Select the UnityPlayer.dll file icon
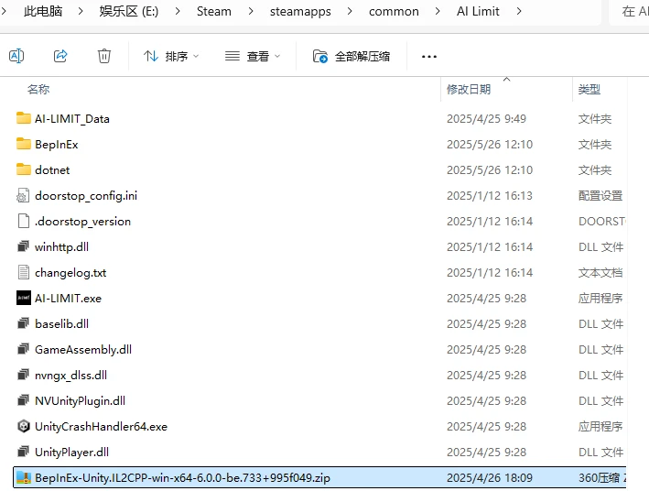This screenshot has height=491, width=649. click(x=23, y=452)
